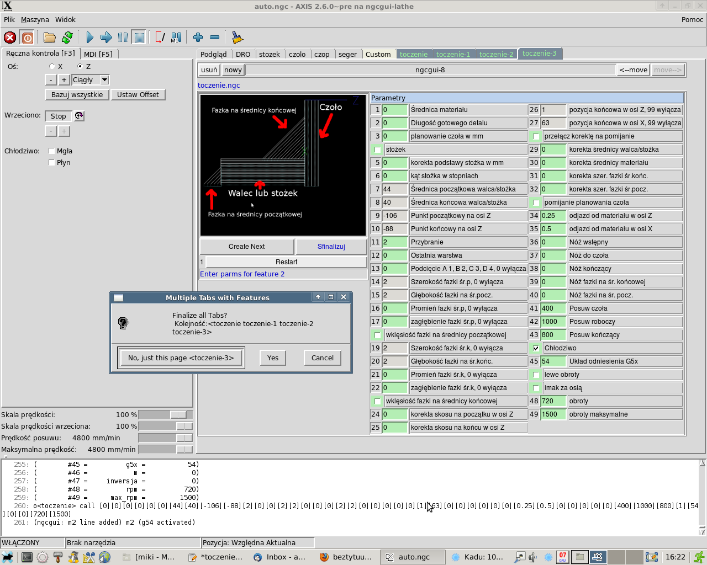Open a G-code file with folder icon
Viewport: 707px width, 565px height.
click(x=50, y=38)
